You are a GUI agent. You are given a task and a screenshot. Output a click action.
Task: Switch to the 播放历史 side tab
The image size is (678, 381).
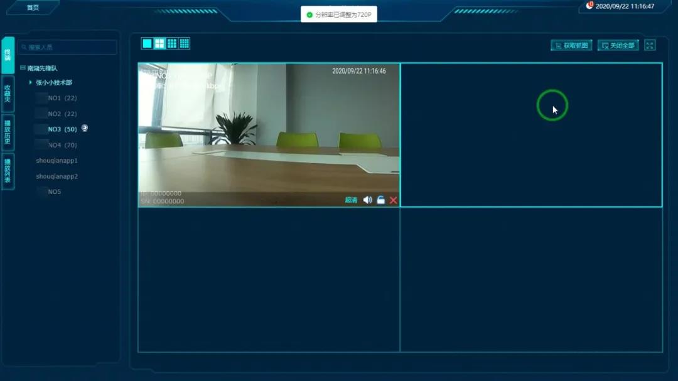[x=8, y=132]
